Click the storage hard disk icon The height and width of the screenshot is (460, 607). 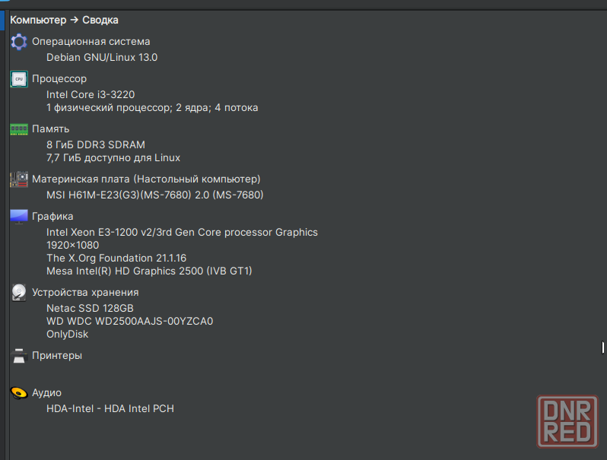19,293
